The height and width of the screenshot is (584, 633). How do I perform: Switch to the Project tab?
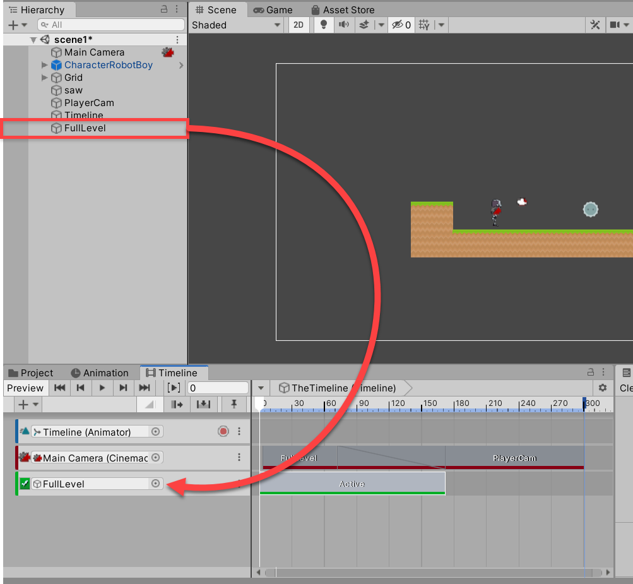[x=31, y=372]
